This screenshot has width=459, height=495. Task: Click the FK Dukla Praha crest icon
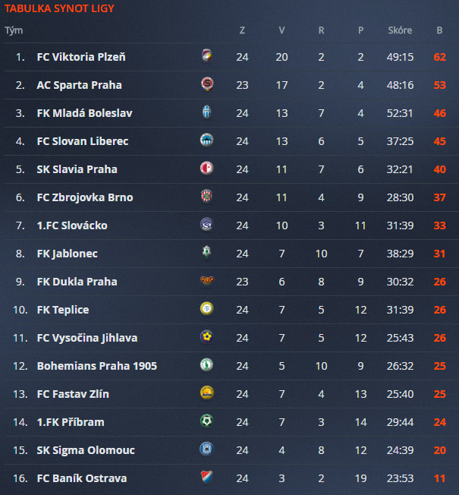pyautogui.click(x=207, y=282)
